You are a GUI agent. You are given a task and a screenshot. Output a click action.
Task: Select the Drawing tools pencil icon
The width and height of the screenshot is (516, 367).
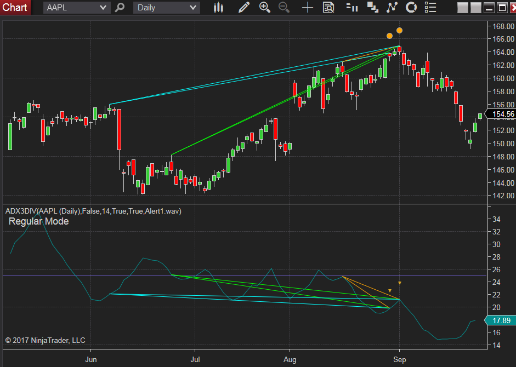tap(244, 8)
